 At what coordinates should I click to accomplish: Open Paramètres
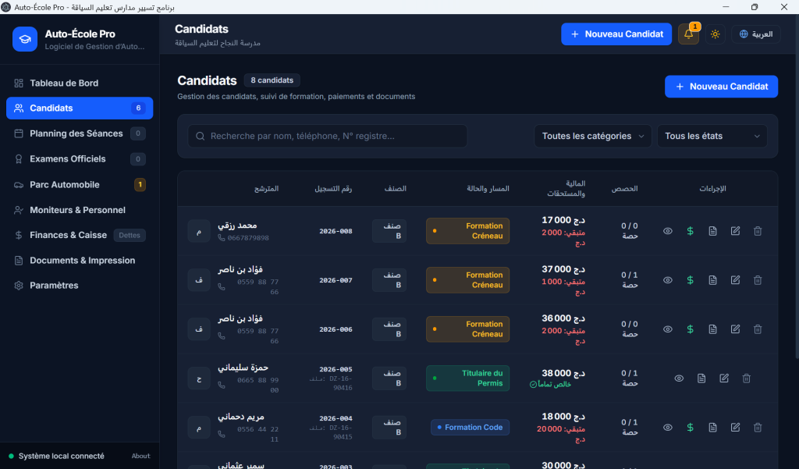pyautogui.click(x=80, y=286)
